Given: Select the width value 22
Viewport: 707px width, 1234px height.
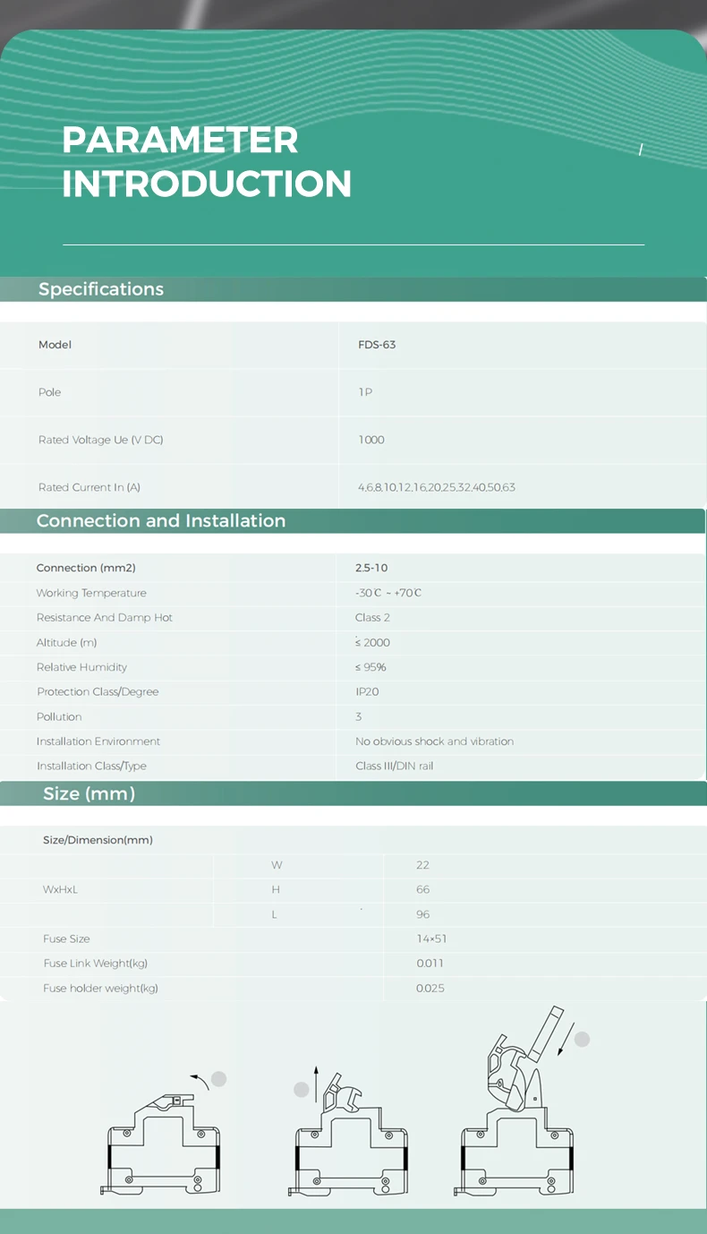Looking at the screenshot, I should pyautogui.click(x=423, y=865).
